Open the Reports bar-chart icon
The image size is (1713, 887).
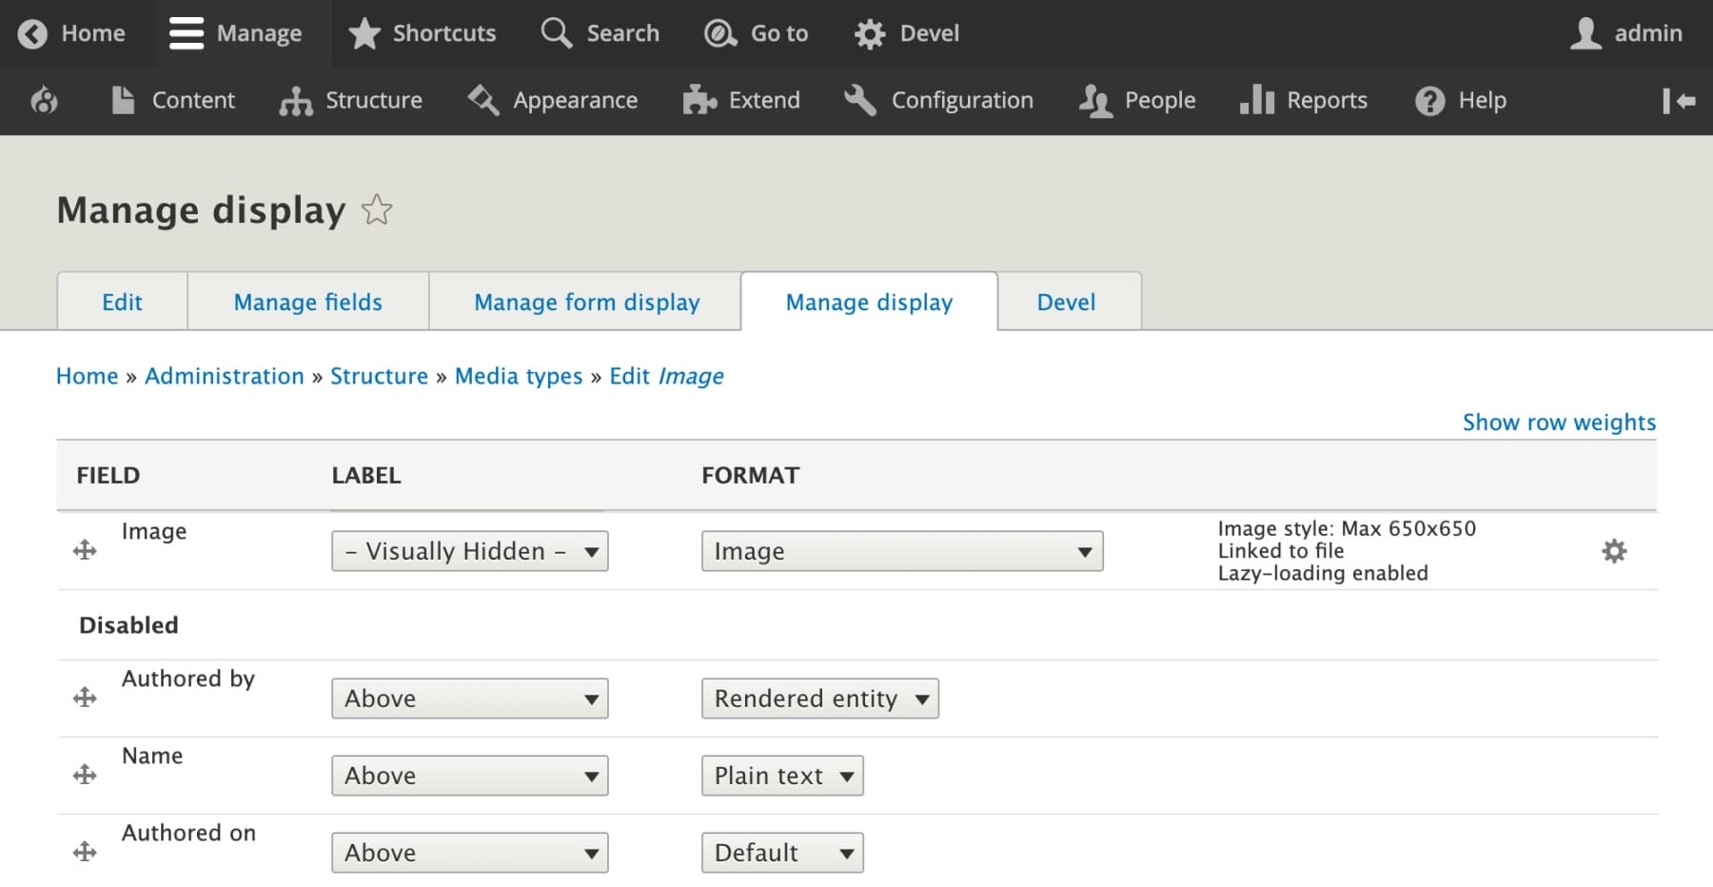click(x=1256, y=100)
